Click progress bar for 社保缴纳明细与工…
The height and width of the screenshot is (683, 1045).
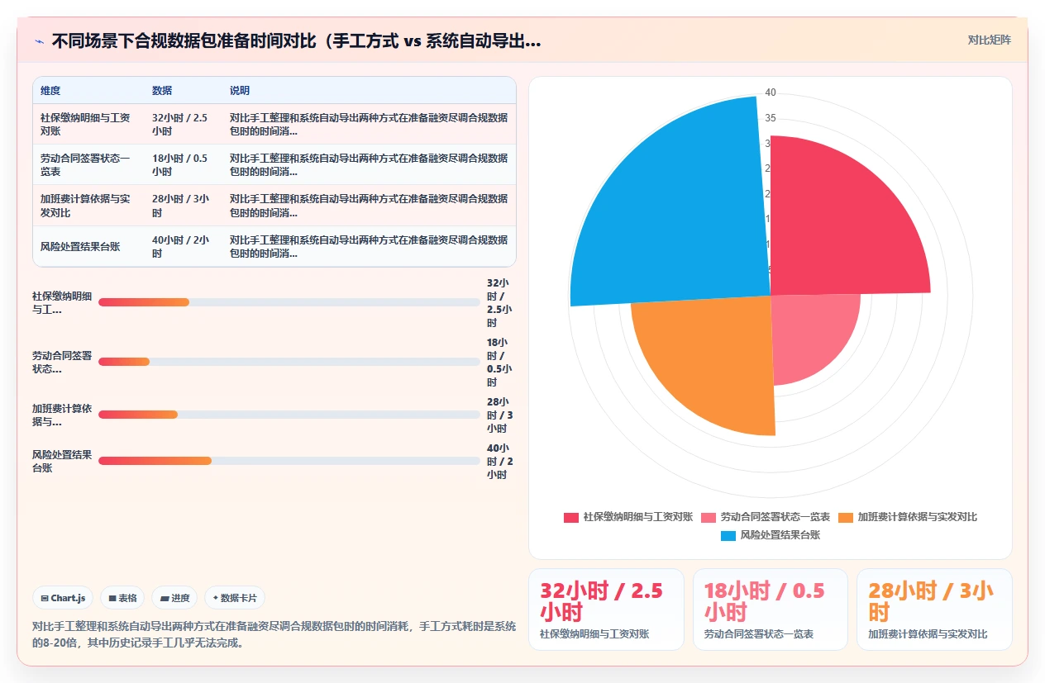point(289,302)
